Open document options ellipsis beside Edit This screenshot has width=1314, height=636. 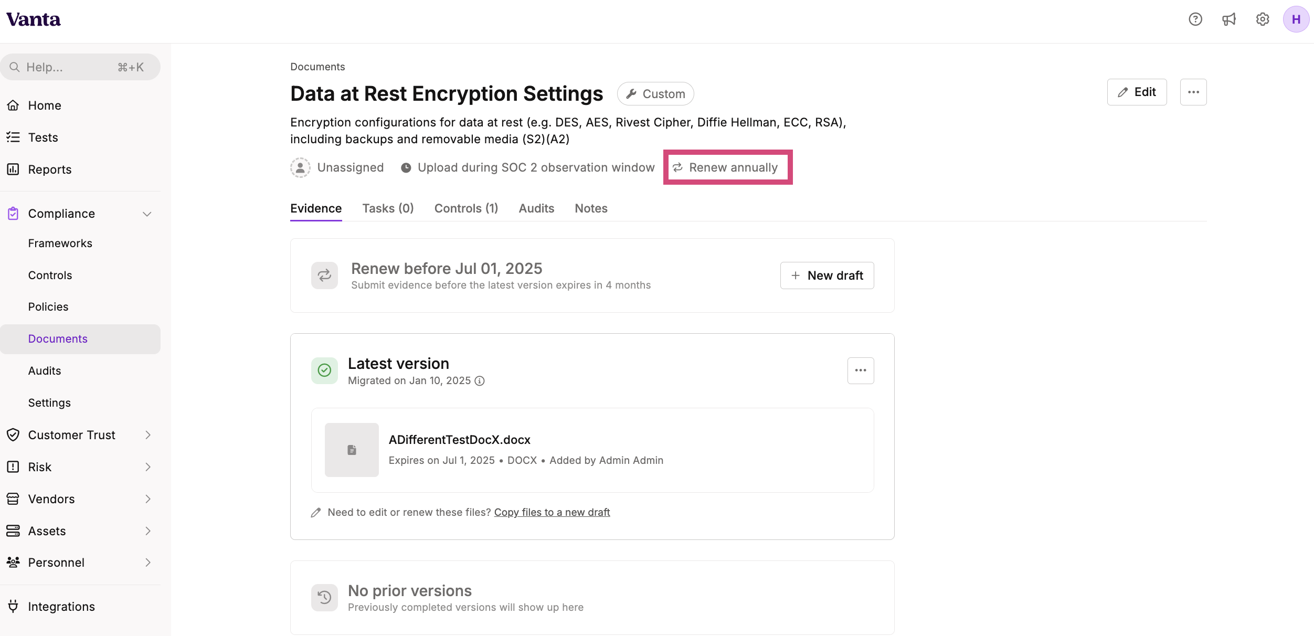coord(1193,92)
